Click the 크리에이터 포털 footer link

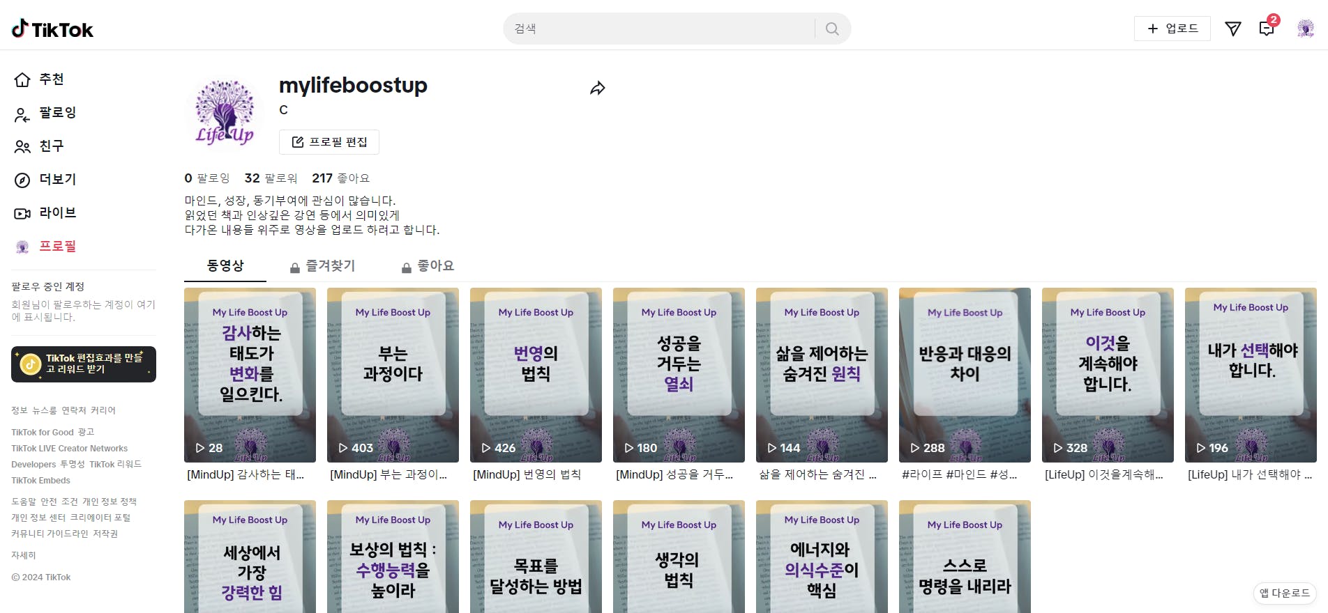tap(100, 518)
